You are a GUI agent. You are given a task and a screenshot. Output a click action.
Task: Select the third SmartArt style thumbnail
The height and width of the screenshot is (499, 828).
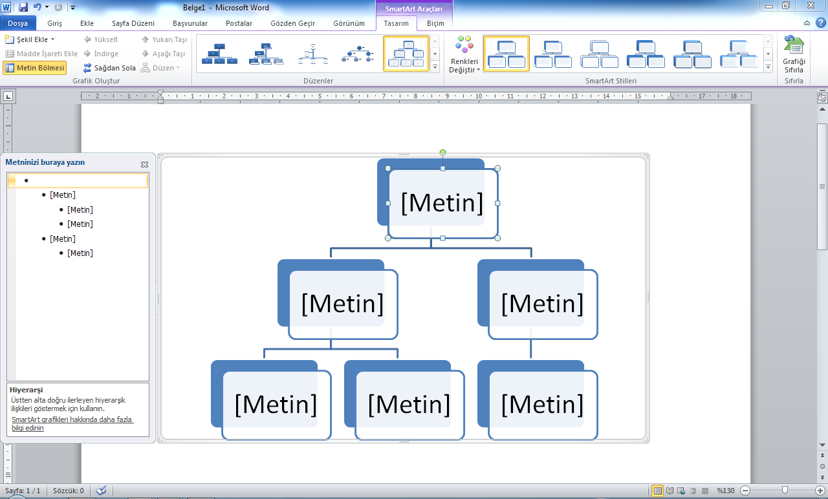(x=600, y=54)
